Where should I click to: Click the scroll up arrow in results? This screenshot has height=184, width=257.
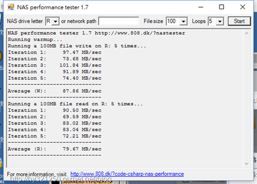pyautogui.click(x=246, y=34)
